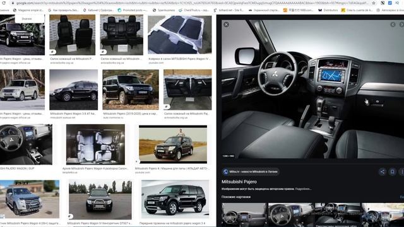Click the licensable badge on parked Pajero thumbnail
This screenshot has height=227, width=404.
(x=71, y=216)
